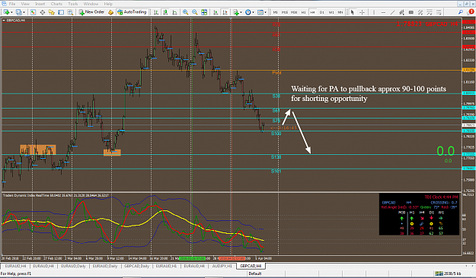Screen dimensions: 476x278
Task: Click the GBPCAD,H4 chart title label
Action: pyautogui.click(x=15, y=21)
